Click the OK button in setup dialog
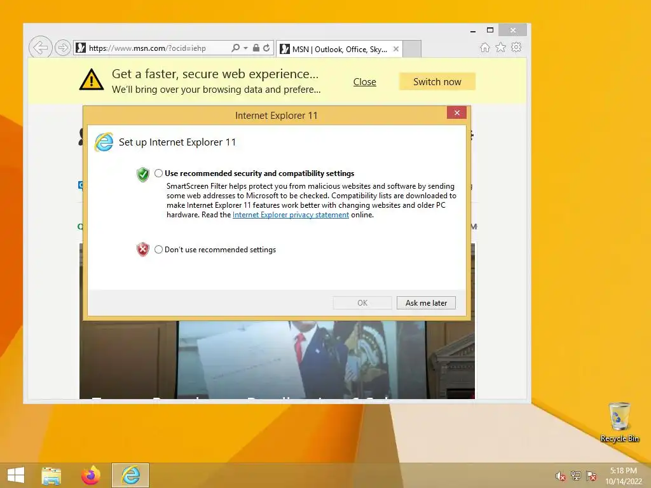The height and width of the screenshot is (488, 651). coord(362,303)
